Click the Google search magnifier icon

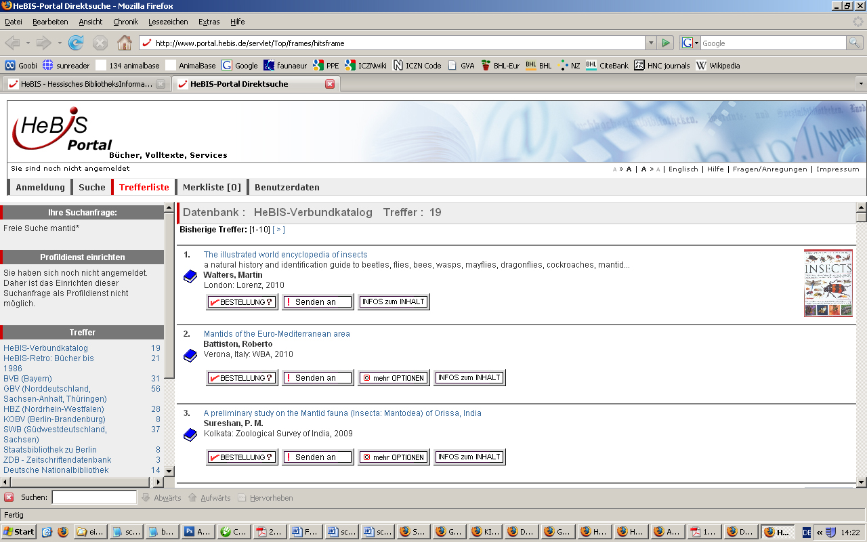point(855,43)
